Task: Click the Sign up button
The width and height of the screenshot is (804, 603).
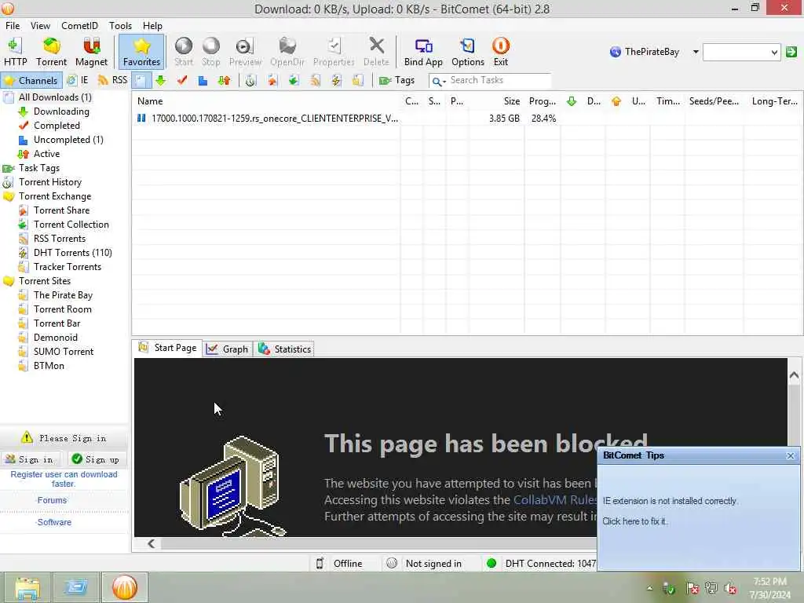Action: (96, 459)
